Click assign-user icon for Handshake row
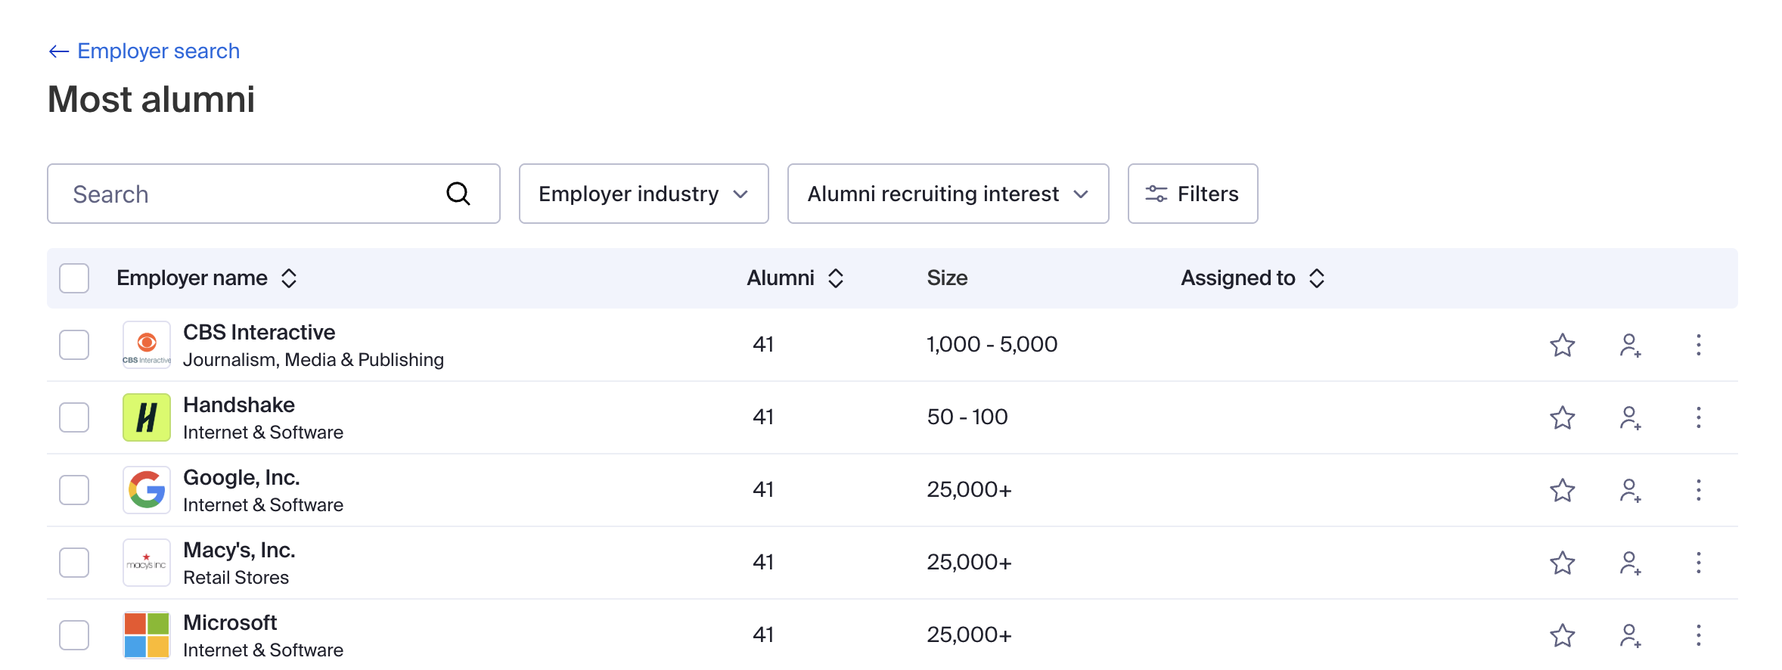The image size is (1782, 670). (x=1630, y=417)
